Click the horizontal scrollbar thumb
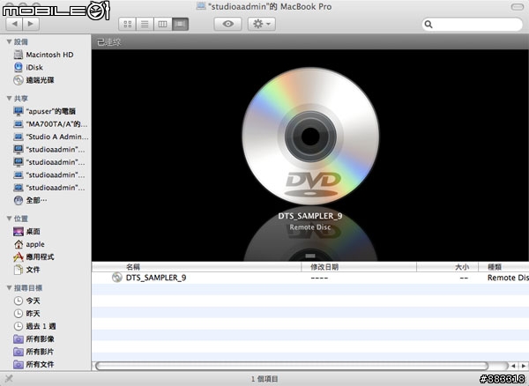This screenshot has width=529, height=386. pyautogui.click(x=292, y=366)
